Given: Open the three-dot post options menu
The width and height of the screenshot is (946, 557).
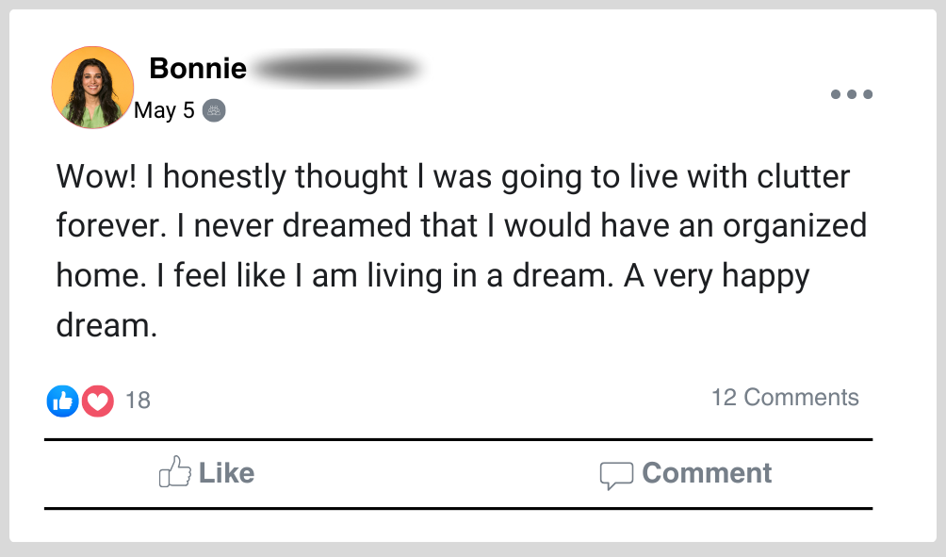Looking at the screenshot, I should click(x=851, y=94).
